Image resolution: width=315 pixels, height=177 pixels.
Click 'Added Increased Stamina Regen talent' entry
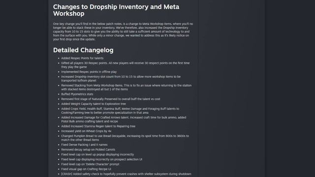tap(98, 126)
